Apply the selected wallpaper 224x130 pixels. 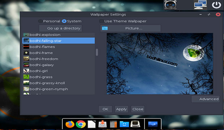point(121,109)
